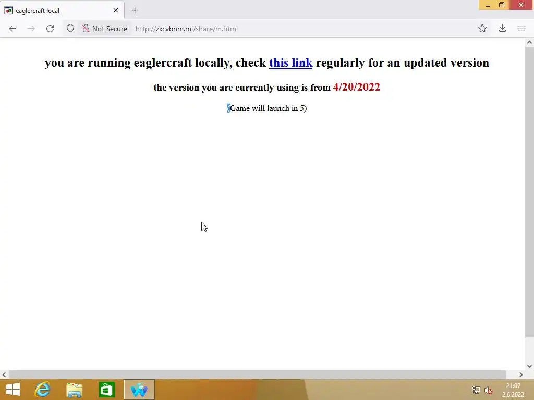Close the eaglercraft local tab
Screen dimensions: 534x400
[x=116, y=10]
